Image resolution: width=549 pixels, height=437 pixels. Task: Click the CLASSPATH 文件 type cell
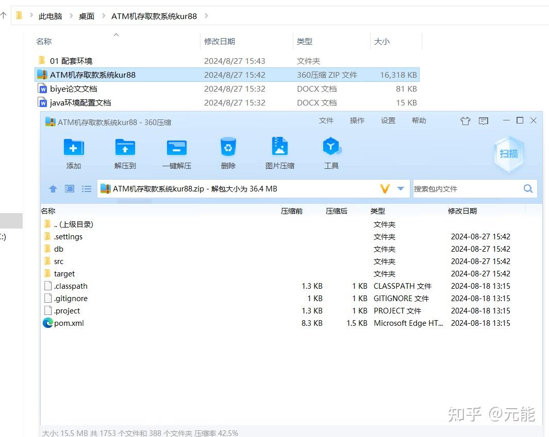402,286
